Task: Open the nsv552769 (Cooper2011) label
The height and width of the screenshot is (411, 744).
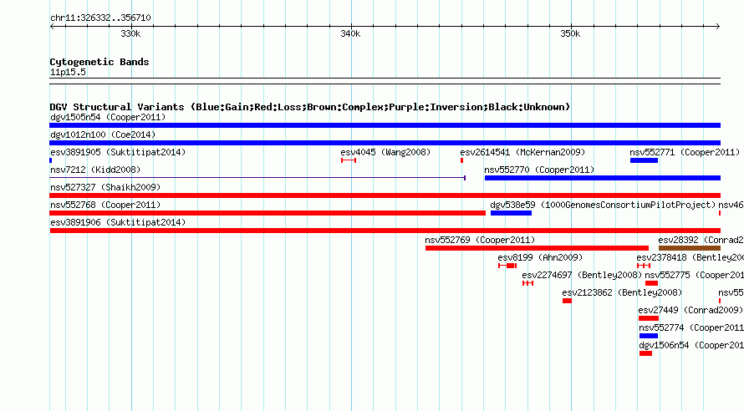Action: (480, 240)
